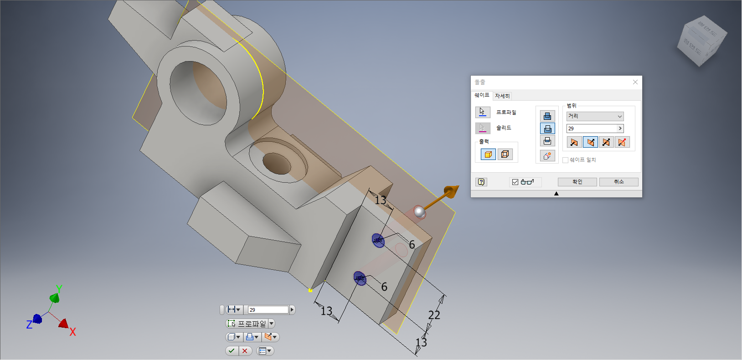Click the upper 13 dimension near hole
Screen dimensions: 742x360
tap(380, 200)
